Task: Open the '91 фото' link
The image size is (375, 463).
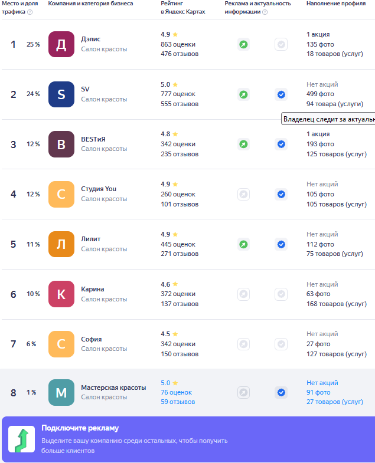Action: pos(318,392)
